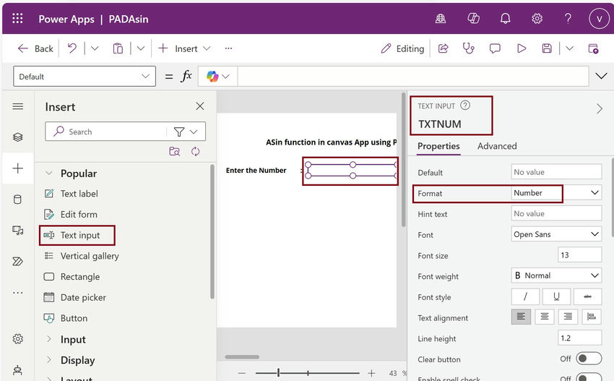This screenshot has height=381, width=614.
Task: Open the left rail more ellipsis
Action: pos(17,292)
